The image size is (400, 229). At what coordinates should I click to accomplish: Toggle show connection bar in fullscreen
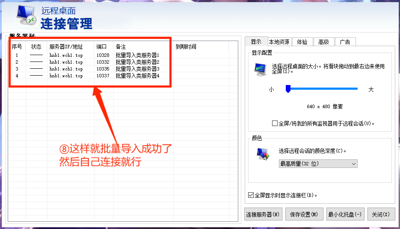click(x=251, y=195)
